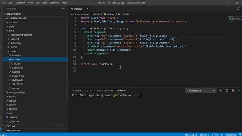Open the feedback icon in status bar
Screen dimensions: 242x136
pyautogui.click(x=240, y=134)
